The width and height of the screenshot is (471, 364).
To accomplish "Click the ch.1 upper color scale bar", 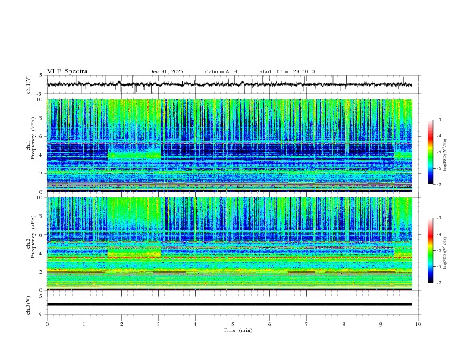I will 430,152.
